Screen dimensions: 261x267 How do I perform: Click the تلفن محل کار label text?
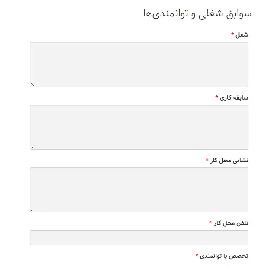[231, 223]
